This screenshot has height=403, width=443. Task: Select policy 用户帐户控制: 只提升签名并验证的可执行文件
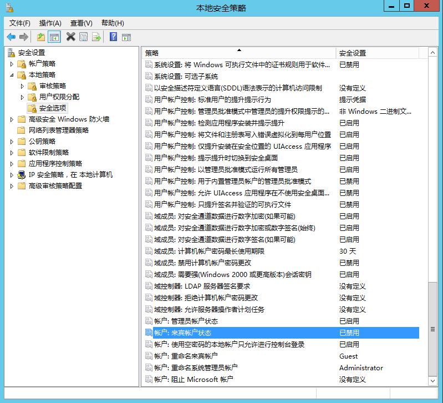(223, 204)
